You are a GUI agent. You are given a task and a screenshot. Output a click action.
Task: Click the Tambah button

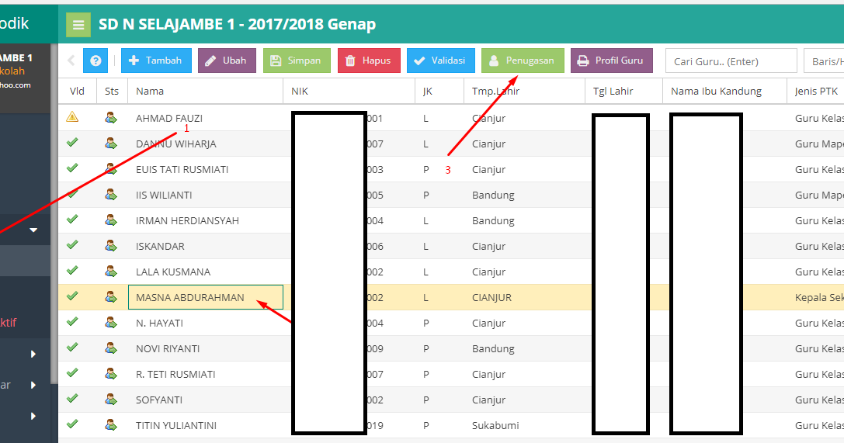(156, 61)
